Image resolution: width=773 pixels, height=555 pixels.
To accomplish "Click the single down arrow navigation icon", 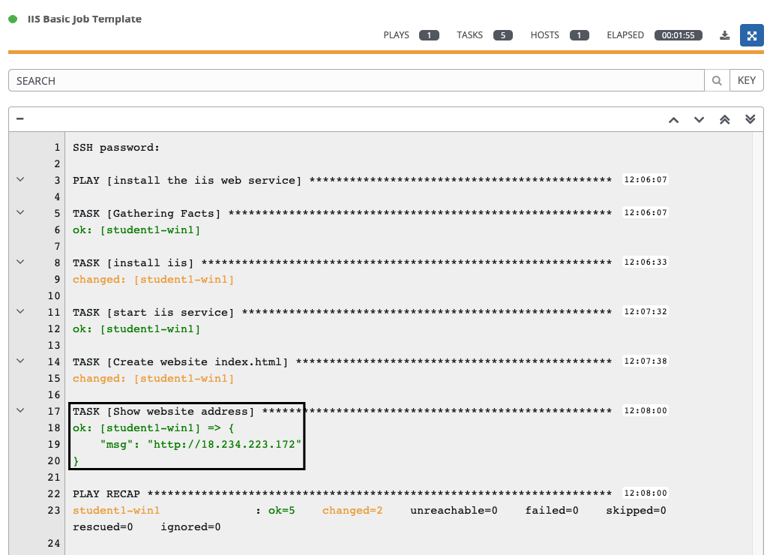I will click(699, 118).
